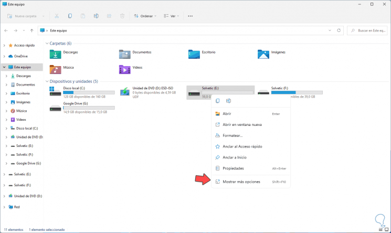The image size is (391, 233).
Task: Open the Documentos folder icon
Action: pos(125,55)
